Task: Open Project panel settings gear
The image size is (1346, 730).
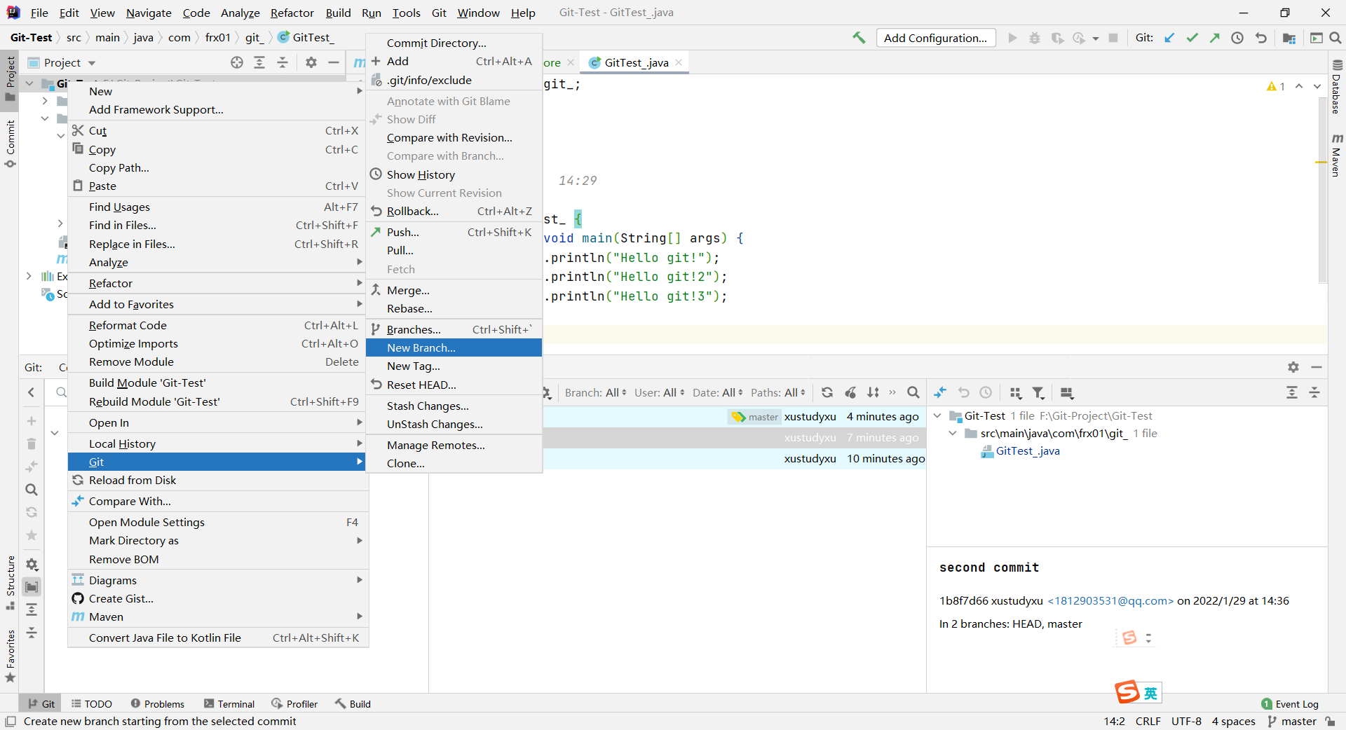Action: pos(311,62)
